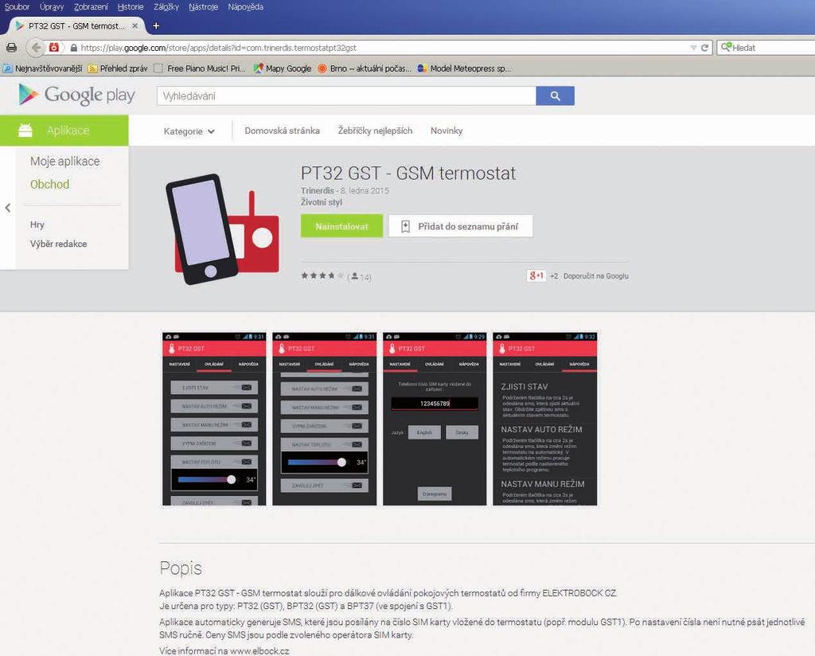Click the red icon beside the back arrow
This screenshot has height=656, width=815.
(53, 47)
